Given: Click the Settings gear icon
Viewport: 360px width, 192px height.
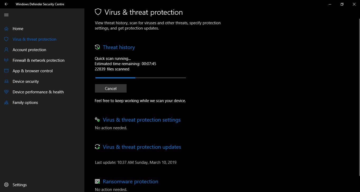Looking at the screenshot, I should (6, 185).
